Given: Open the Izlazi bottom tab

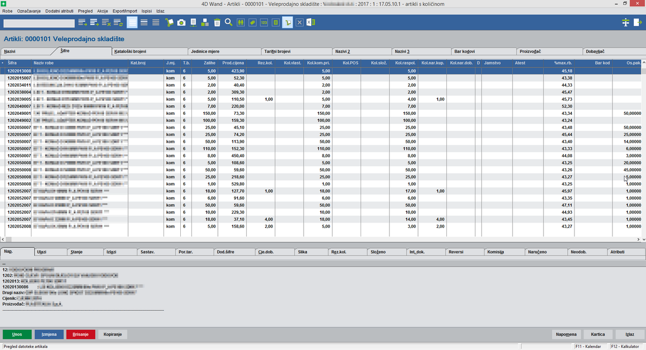Looking at the screenshot, I should 120,252.
